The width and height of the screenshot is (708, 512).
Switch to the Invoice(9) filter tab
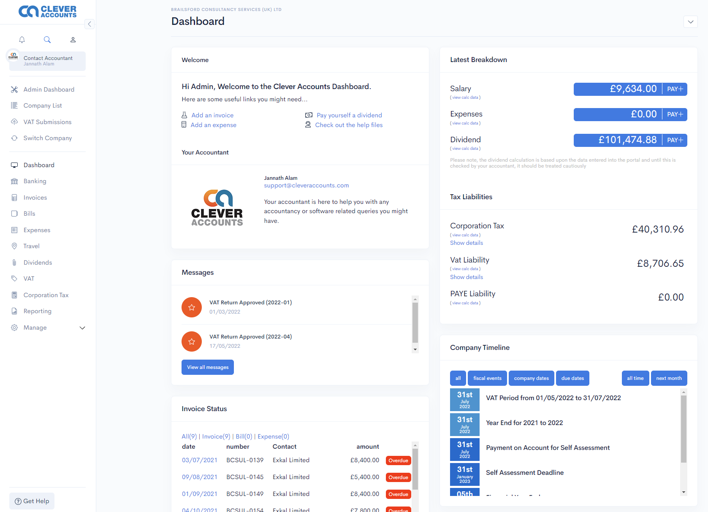click(216, 436)
